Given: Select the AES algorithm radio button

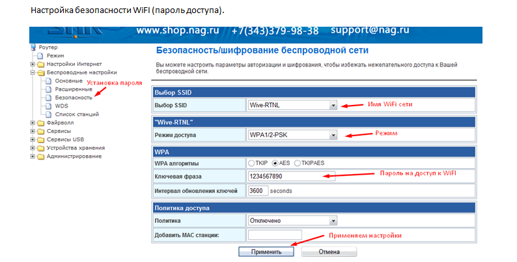Looking at the screenshot, I should click(x=275, y=163).
